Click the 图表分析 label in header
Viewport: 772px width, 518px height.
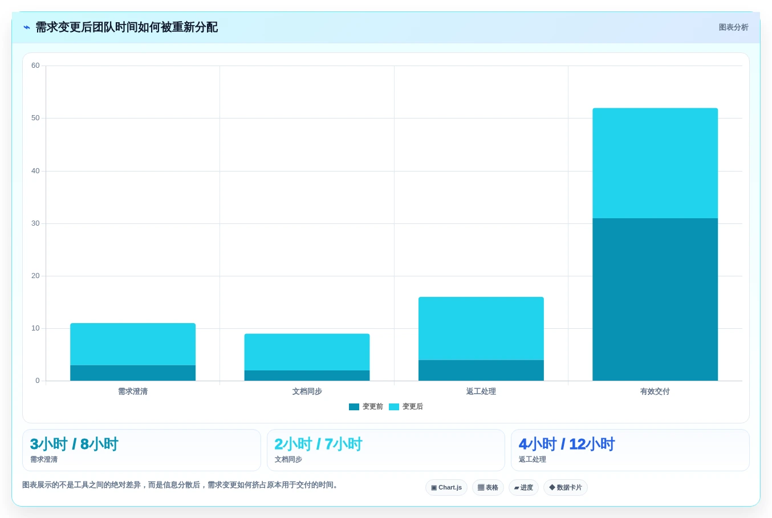(733, 27)
